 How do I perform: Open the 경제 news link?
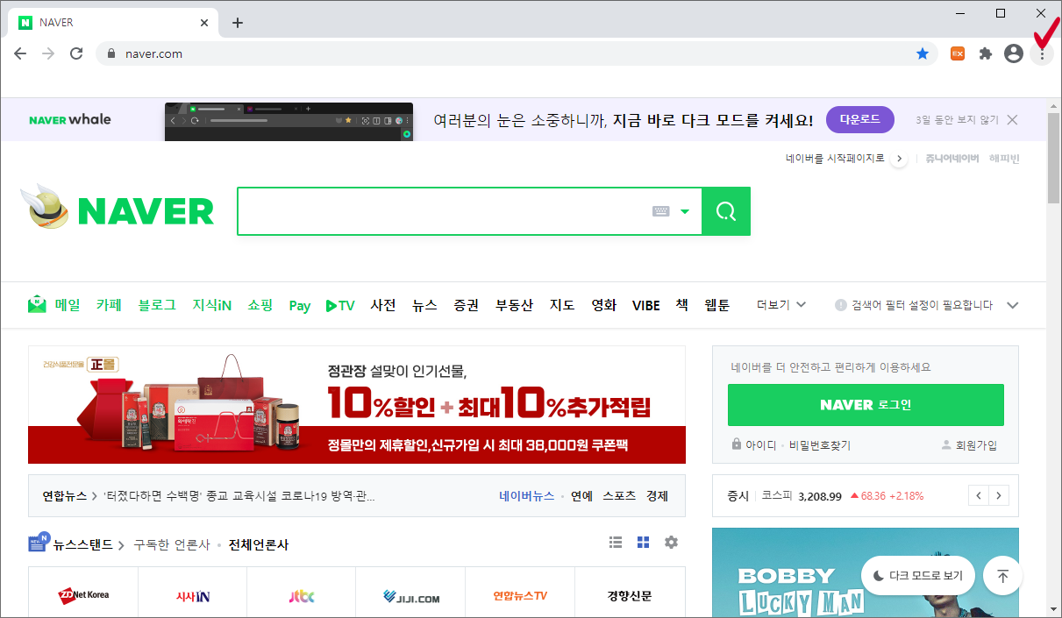(657, 496)
